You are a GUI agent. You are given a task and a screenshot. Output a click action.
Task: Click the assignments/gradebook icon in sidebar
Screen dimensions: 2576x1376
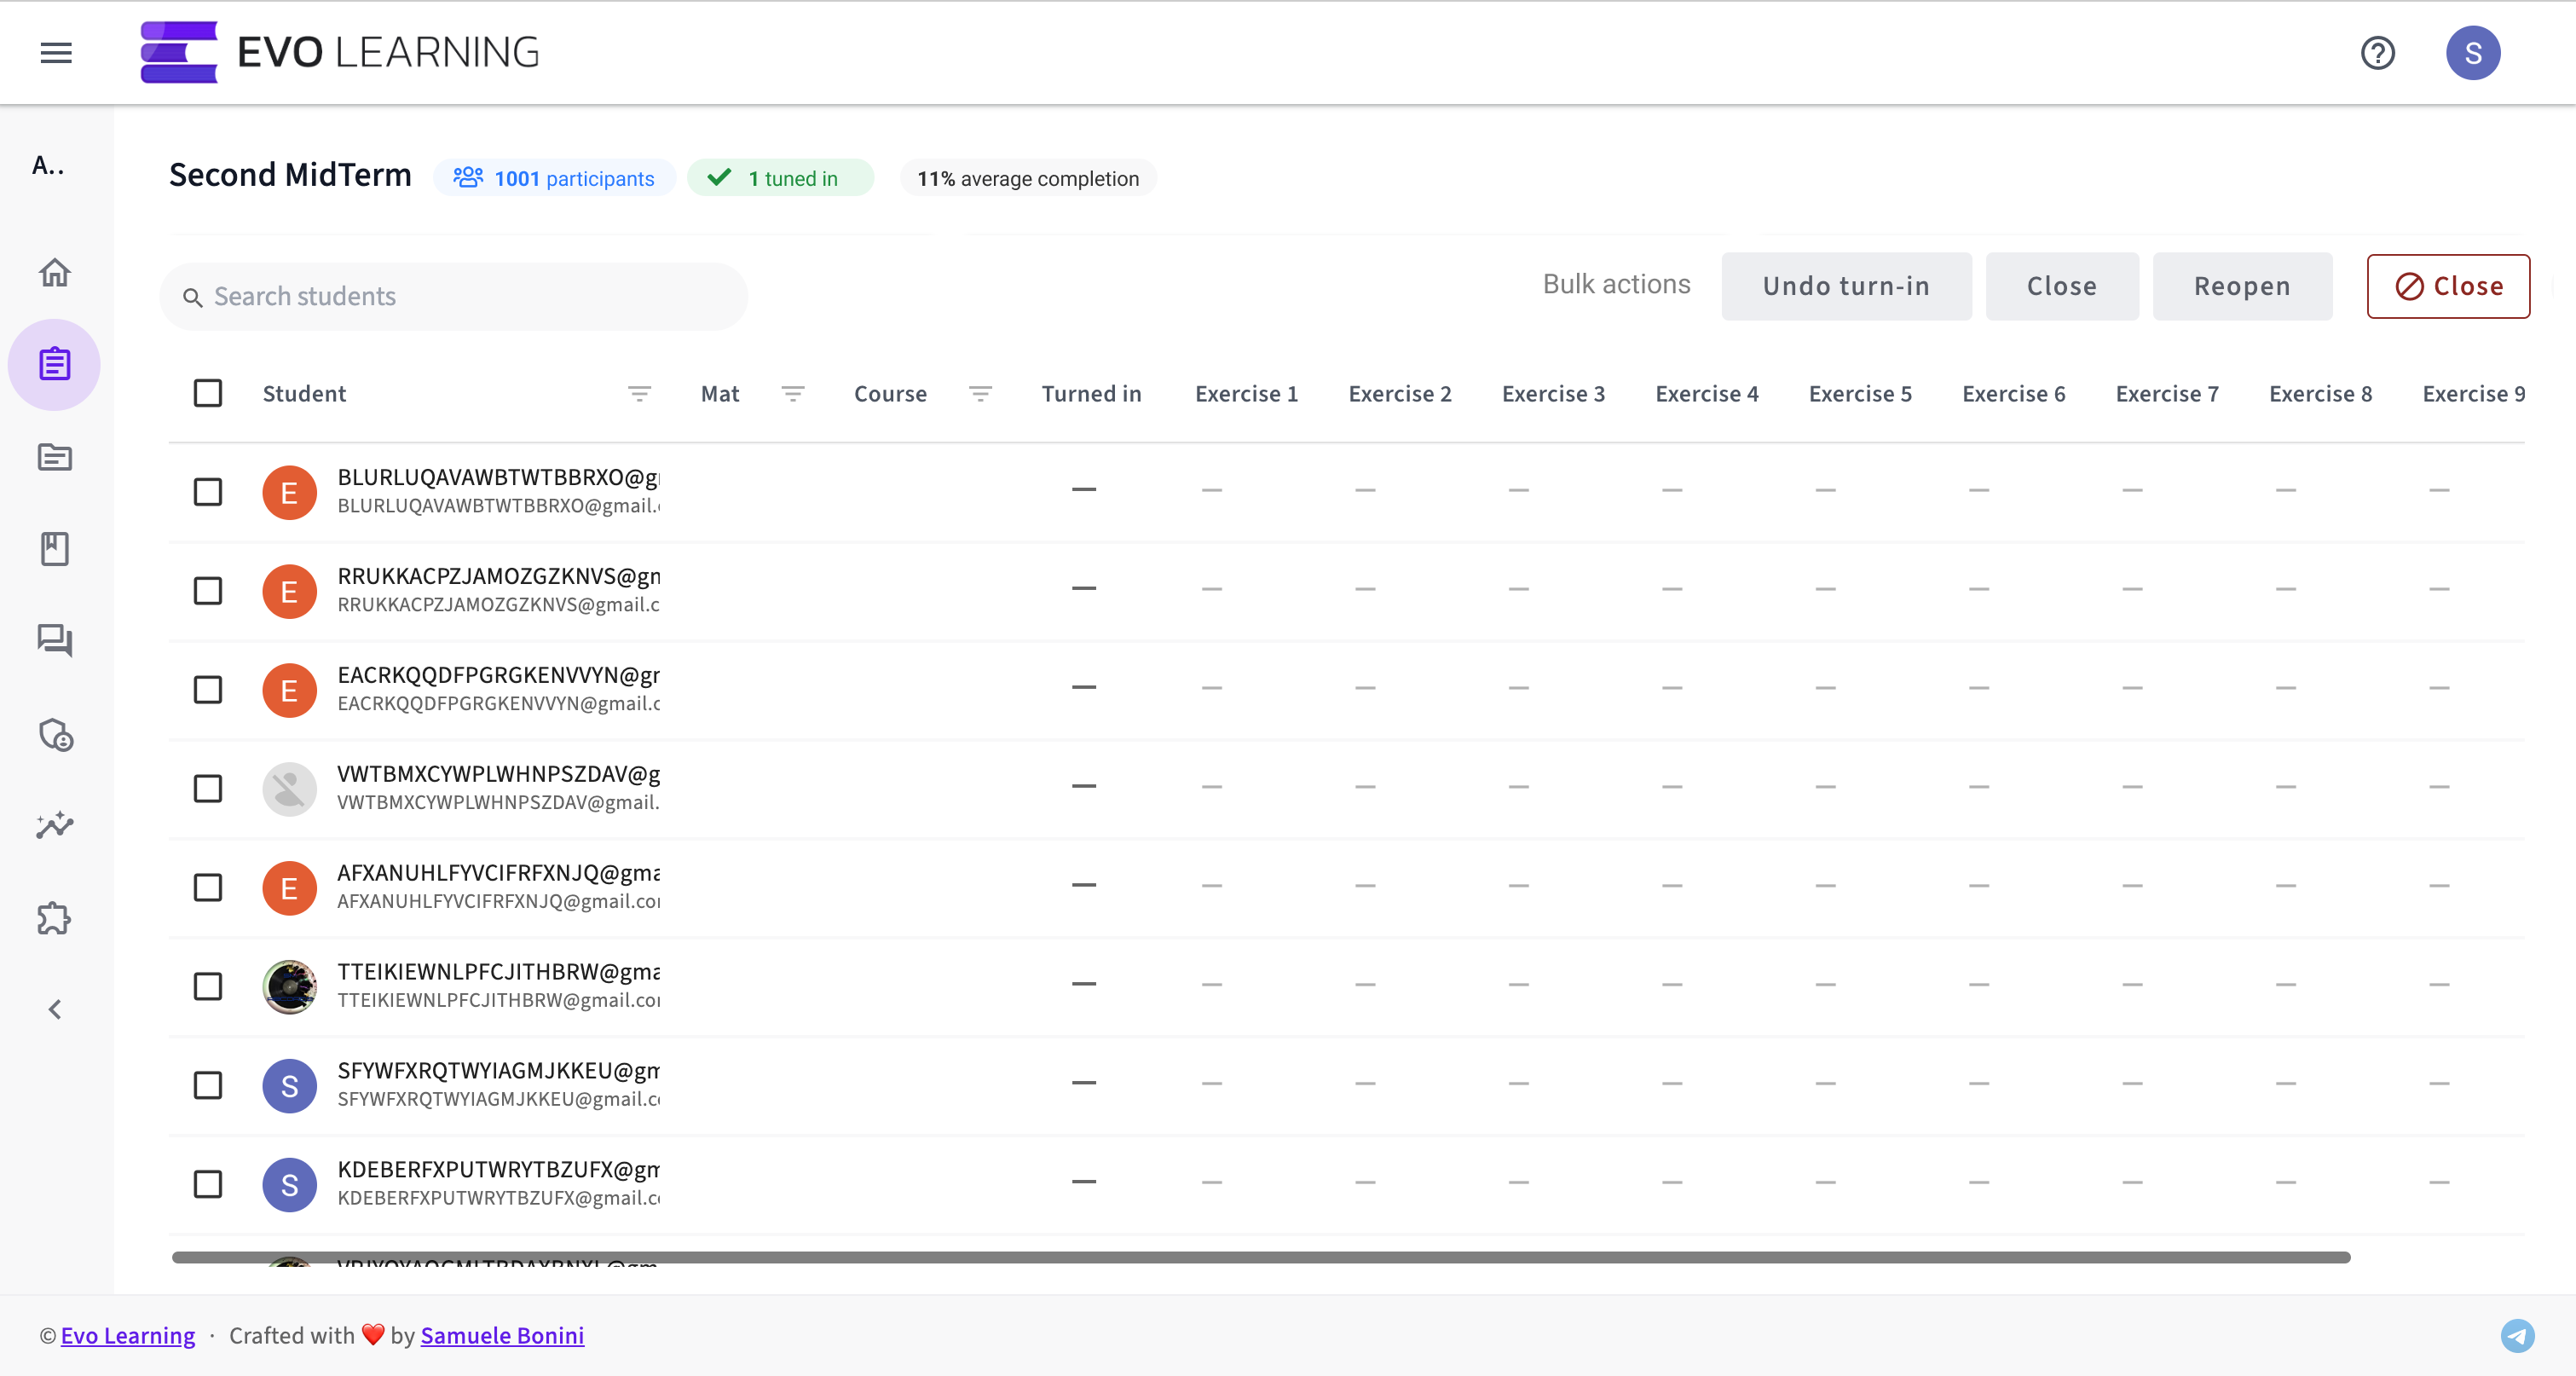[x=56, y=362]
